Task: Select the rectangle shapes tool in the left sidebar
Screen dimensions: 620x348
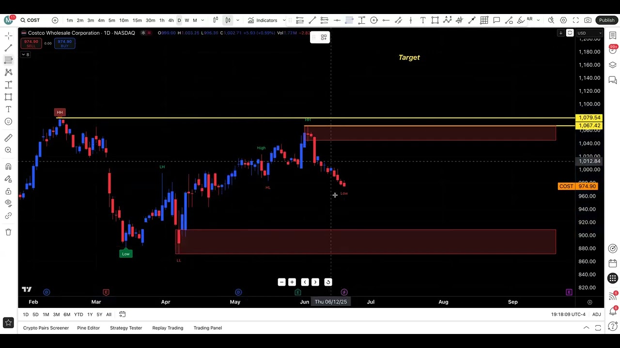Action: 8,97
